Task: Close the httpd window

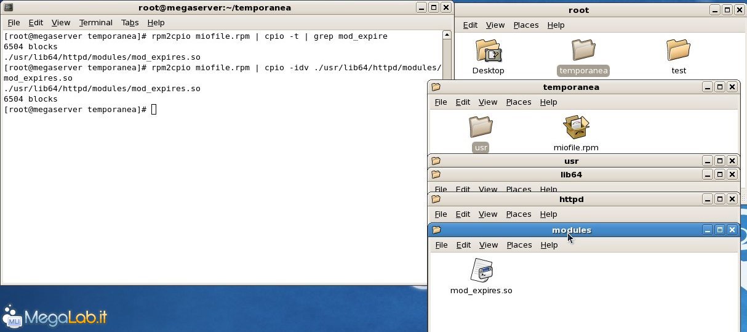Action: pyautogui.click(x=732, y=200)
